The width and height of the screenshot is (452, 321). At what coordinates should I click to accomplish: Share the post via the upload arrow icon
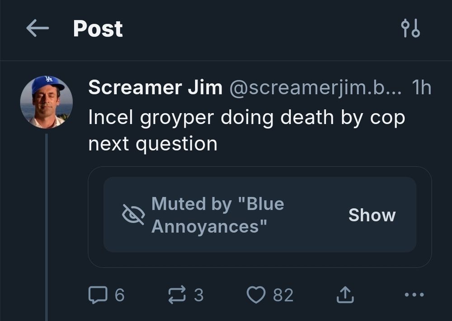[345, 293]
